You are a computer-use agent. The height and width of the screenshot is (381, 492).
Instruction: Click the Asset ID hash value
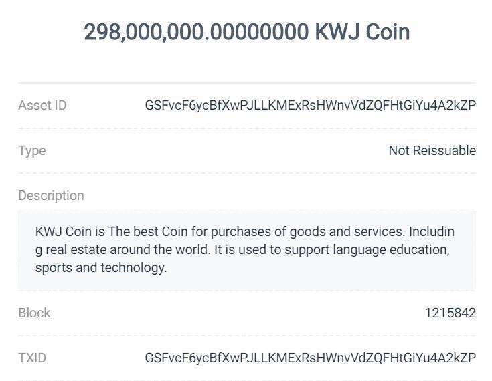pyautogui.click(x=310, y=105)
